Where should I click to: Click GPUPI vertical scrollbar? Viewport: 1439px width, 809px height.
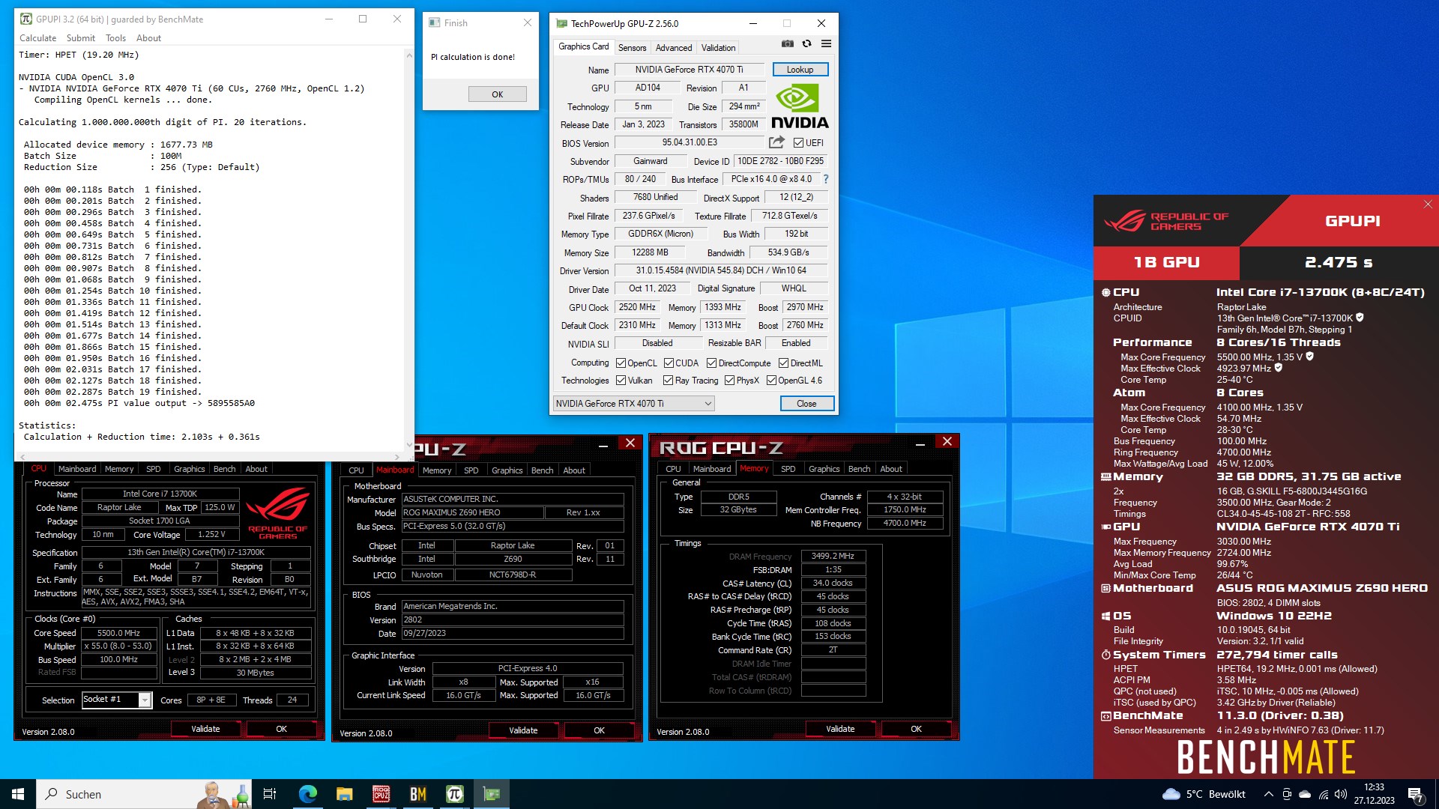click(x=409, y=250)
